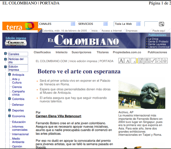
Task: Select Suscripciones in the navigation bar
Action: pyautogui.click(x=81, y=52)
